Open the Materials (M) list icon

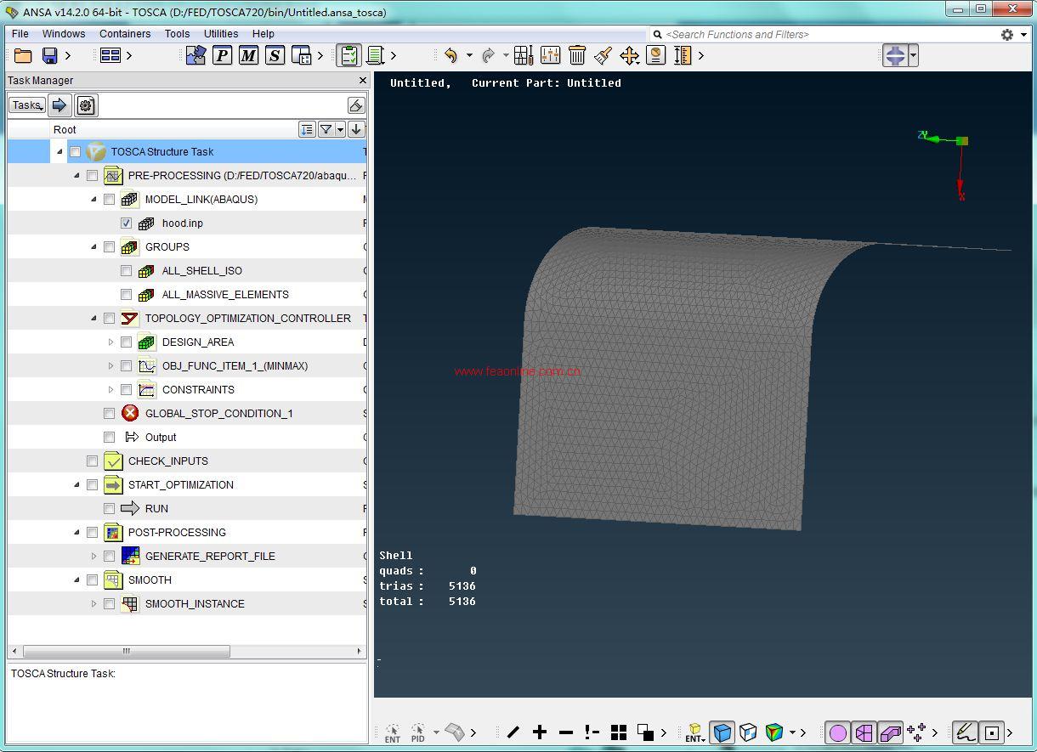pos(248,55)
